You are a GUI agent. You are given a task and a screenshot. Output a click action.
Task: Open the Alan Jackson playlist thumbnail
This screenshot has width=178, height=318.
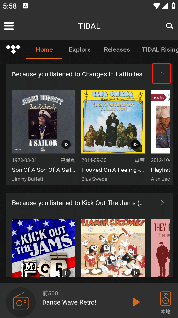(160, 122)
